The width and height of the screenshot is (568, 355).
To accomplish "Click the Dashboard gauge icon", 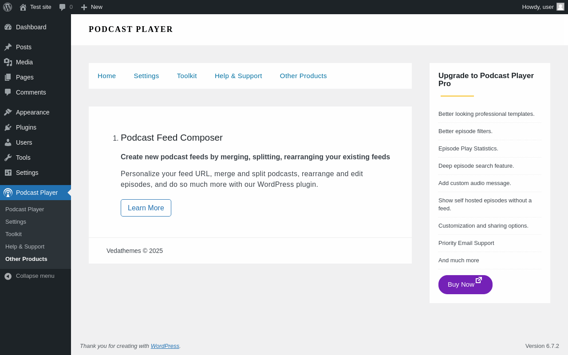I will 8,27.
